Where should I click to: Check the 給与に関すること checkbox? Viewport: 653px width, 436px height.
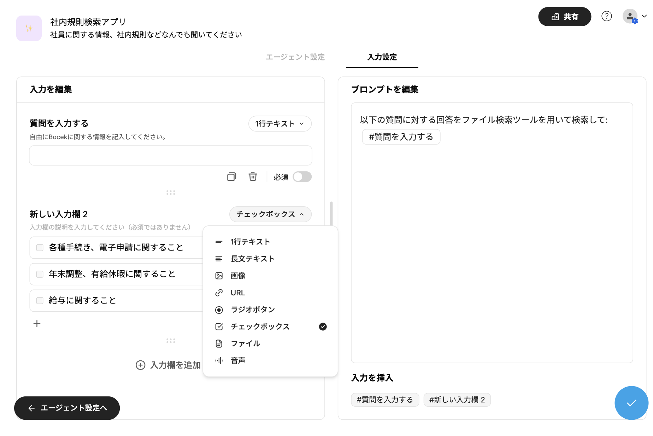pyautogui.click(x=40, y=301)
